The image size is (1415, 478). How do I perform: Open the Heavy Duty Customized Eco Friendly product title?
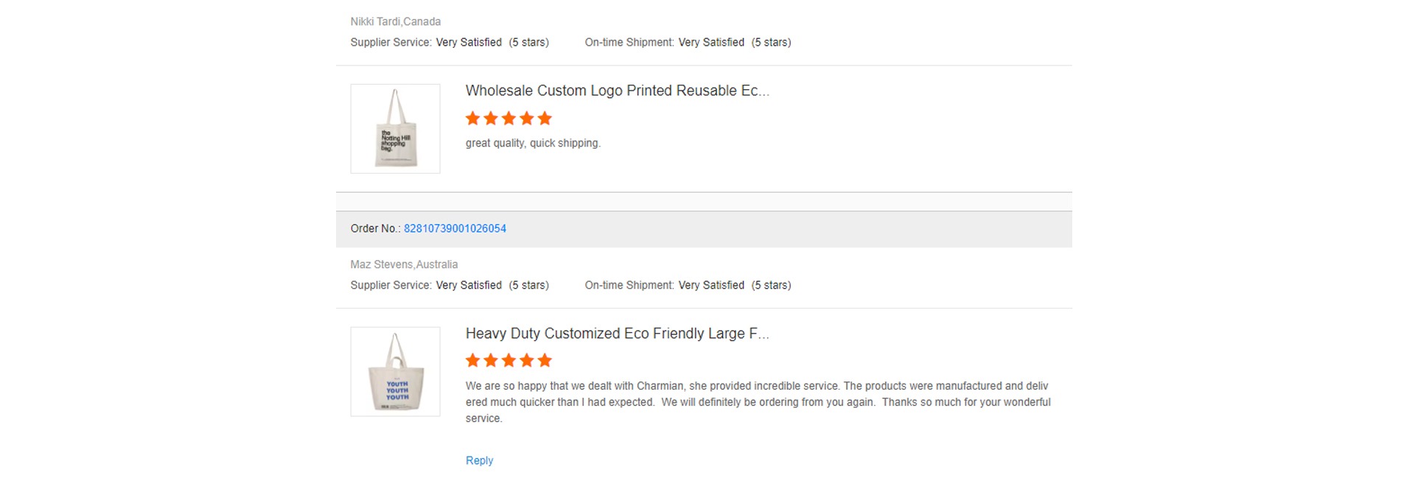click(617, 334)
